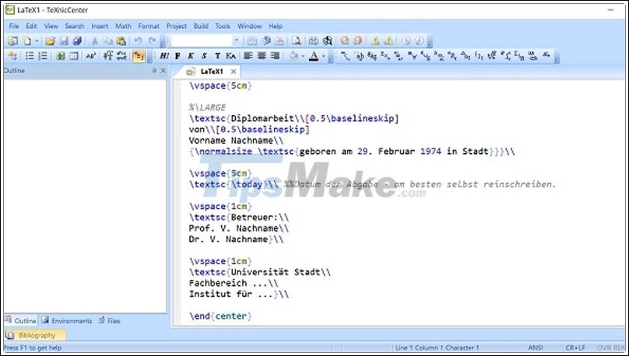Open the highlight color dropdown arrow
629x356 pixels.
pyautogui.click(x=303, y=56)
